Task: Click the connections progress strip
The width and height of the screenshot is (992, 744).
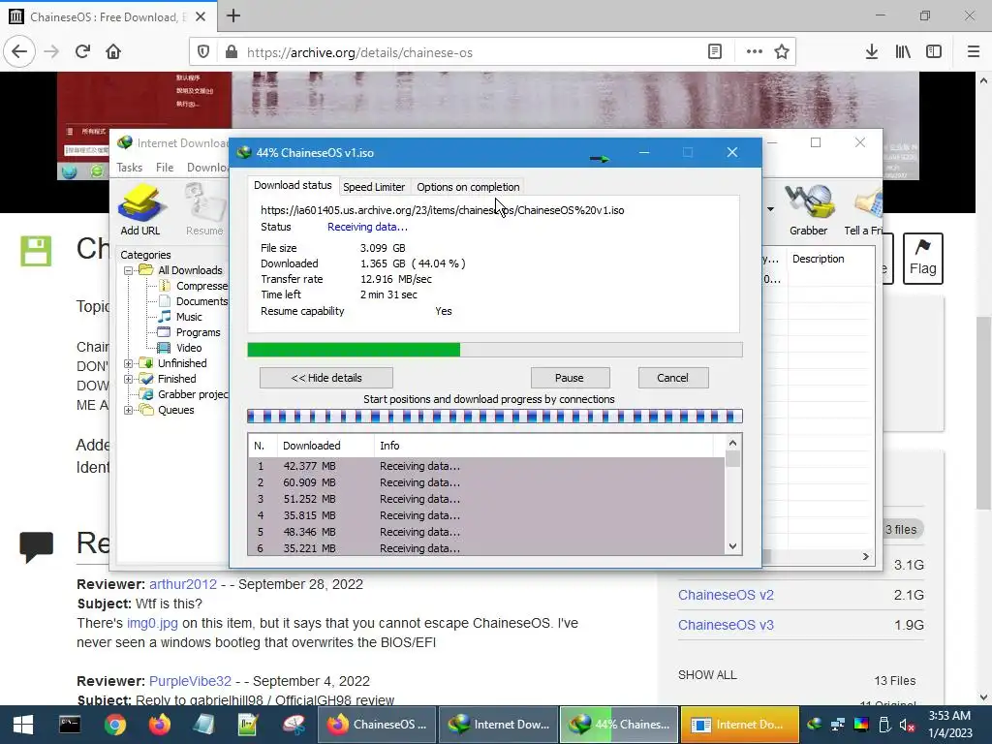Action: (x=495, y=417)
